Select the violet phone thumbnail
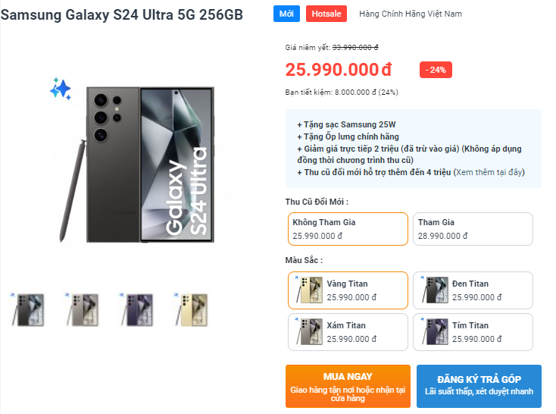The width and height of the screenshot is (556, 414). 137,309
